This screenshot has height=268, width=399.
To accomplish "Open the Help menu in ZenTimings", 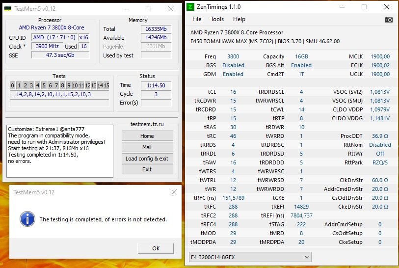I will point(239,19).
